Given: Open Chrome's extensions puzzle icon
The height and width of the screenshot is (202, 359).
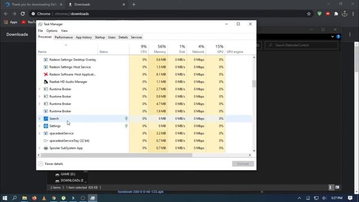Looking at the screenshot, I should coord(336,13).
